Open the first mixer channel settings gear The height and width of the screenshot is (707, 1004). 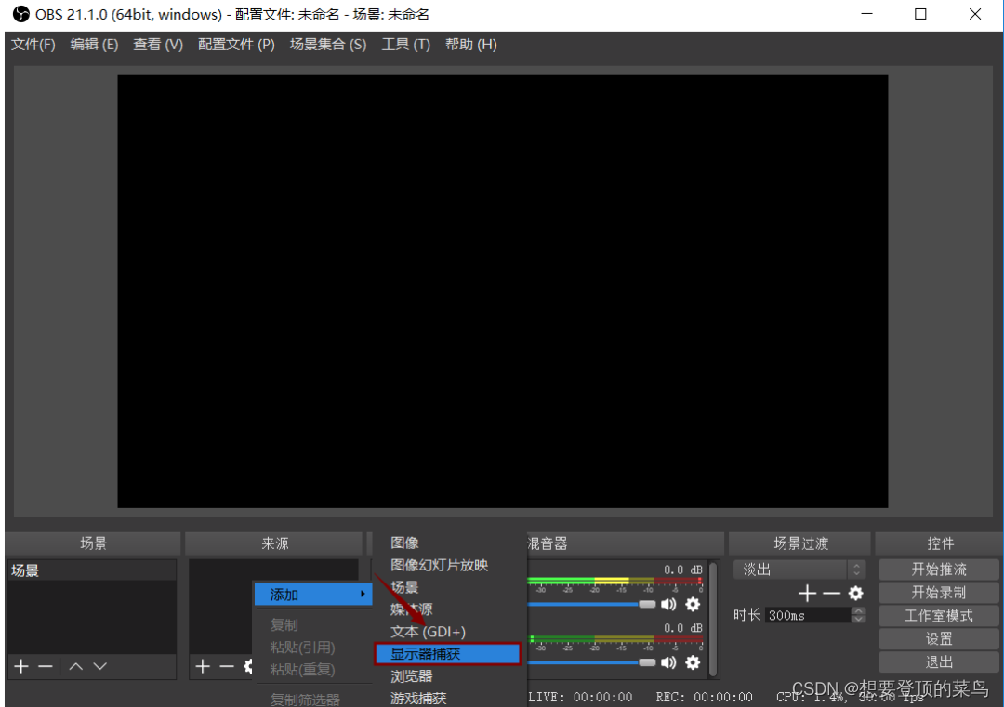click(693, 604)
